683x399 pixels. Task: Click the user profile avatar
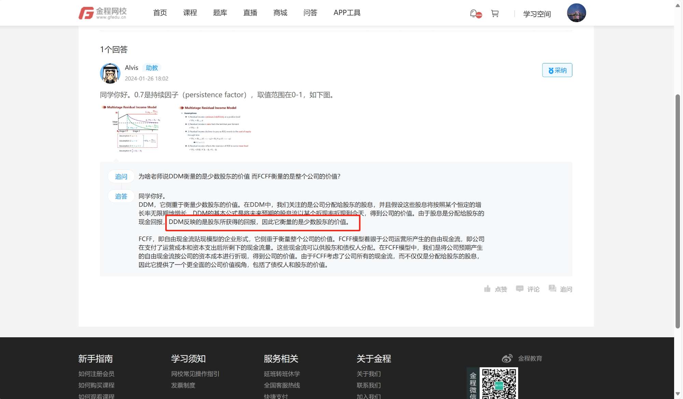click(576, 13)
